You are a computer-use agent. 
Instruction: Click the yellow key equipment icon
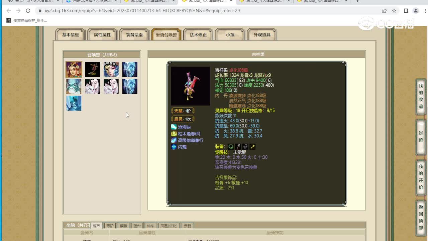pyautogui.click(x=252, y=147)
